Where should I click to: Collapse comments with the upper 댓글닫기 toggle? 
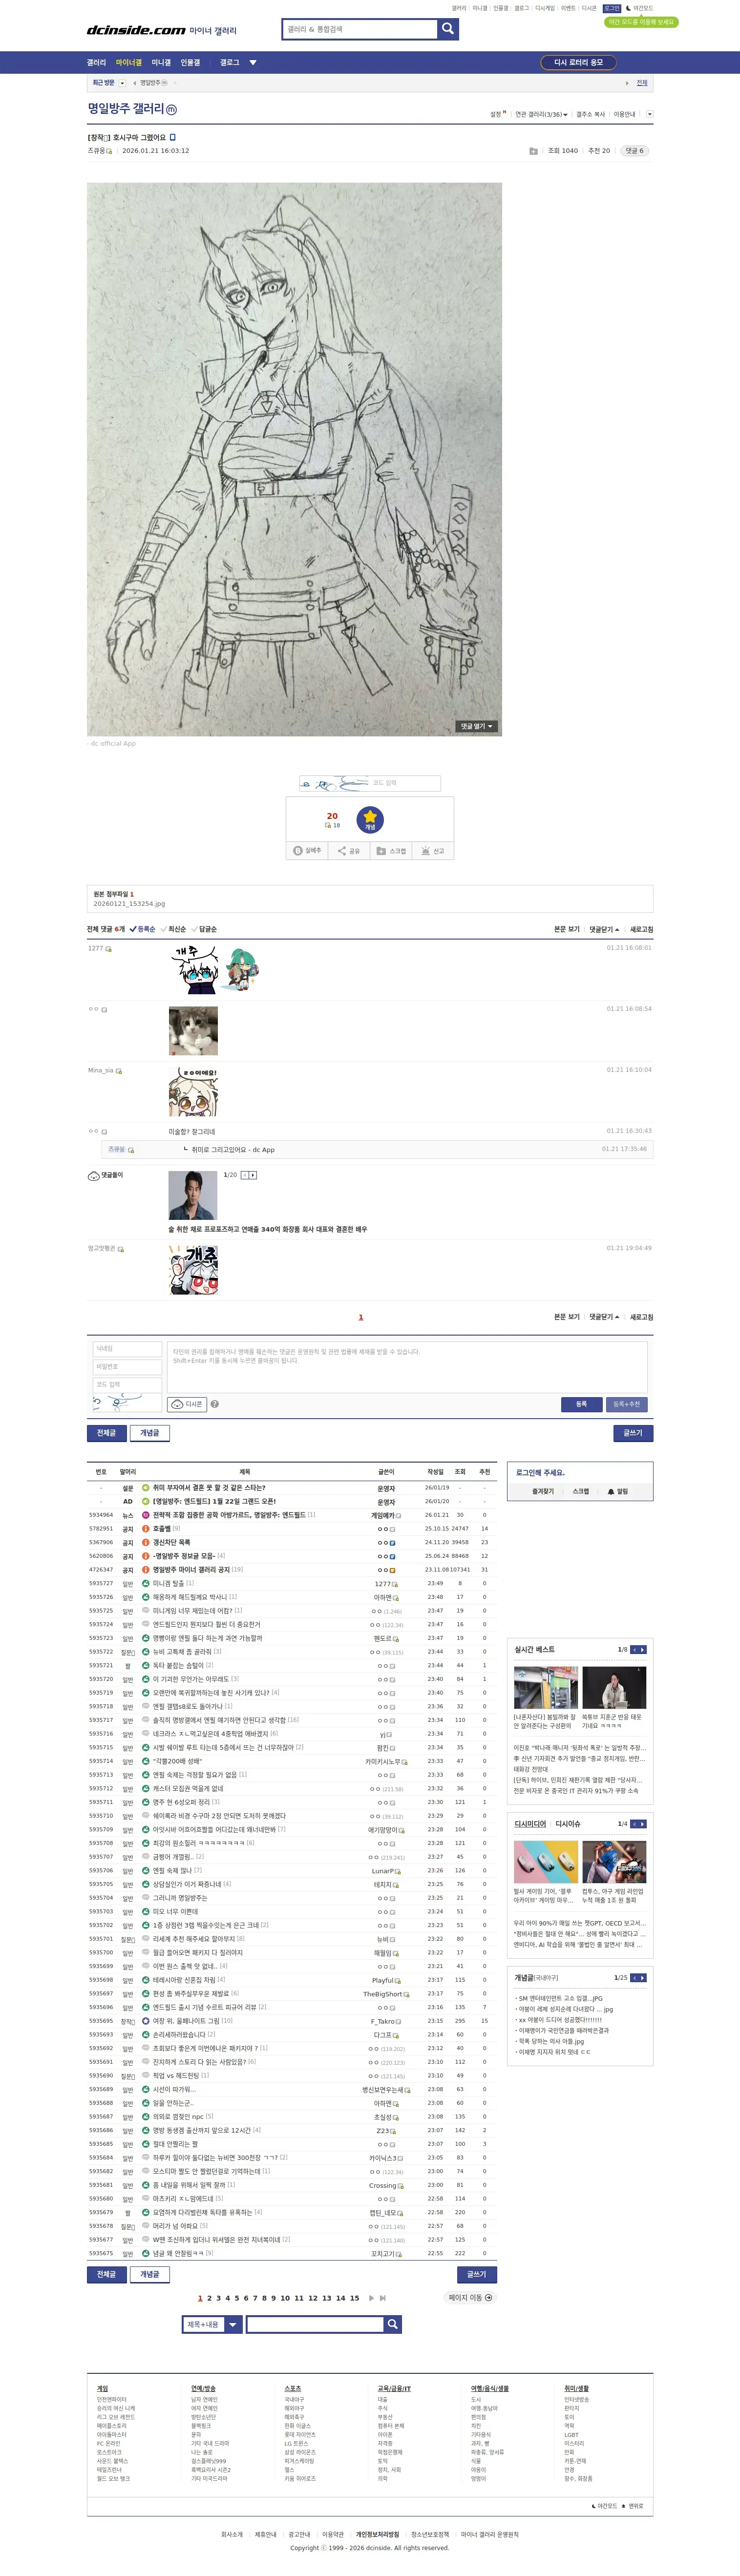pos(604,929)
